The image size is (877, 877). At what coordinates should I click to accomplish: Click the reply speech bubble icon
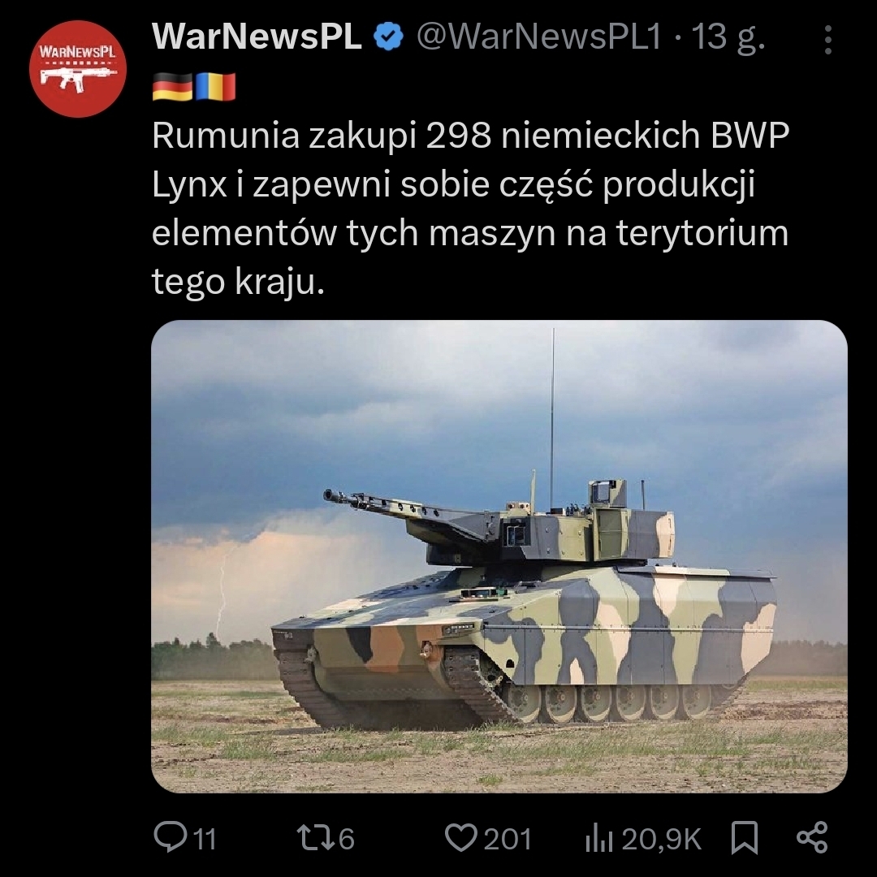(170, 836)
